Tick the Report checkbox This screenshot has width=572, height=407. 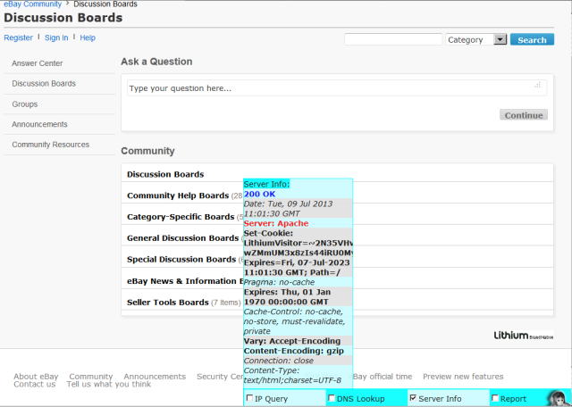tap(495, 399)
